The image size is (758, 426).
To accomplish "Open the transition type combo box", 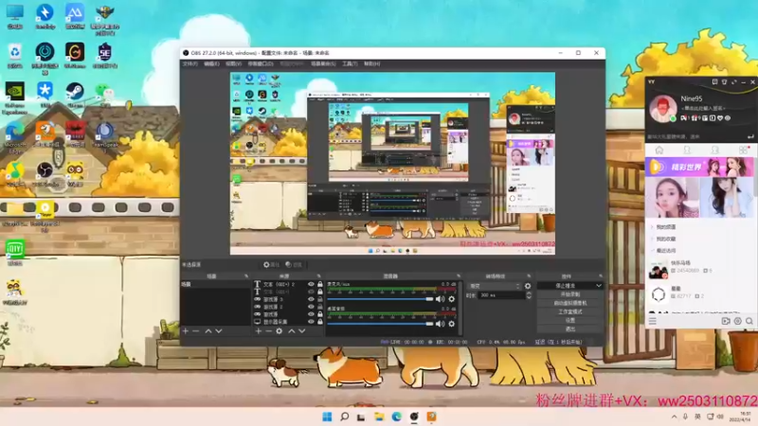I will (x=495, y=286).
